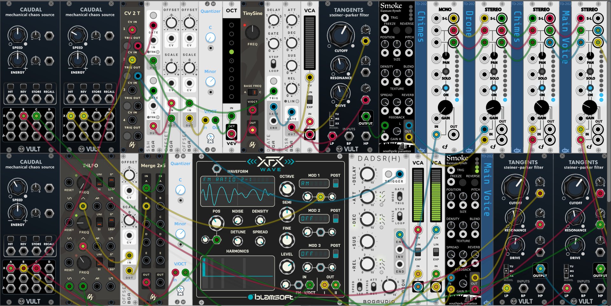
Task: Click the HIT button on CAUDAL beside TriLFO
Action: 11,239
